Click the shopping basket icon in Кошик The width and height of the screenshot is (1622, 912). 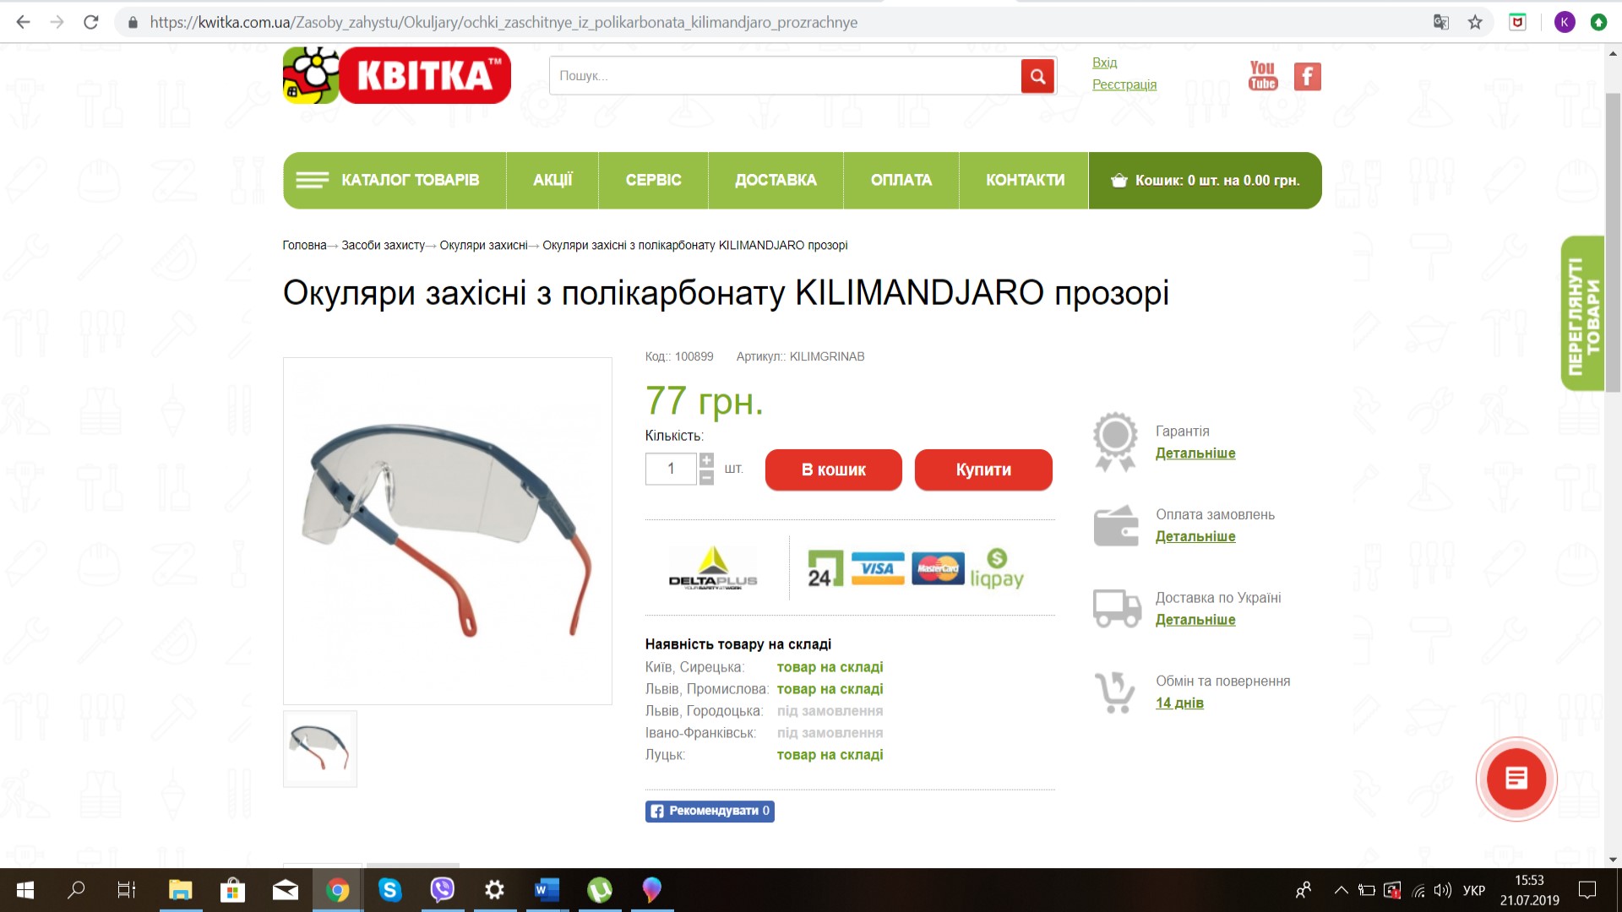(1119, 180)
